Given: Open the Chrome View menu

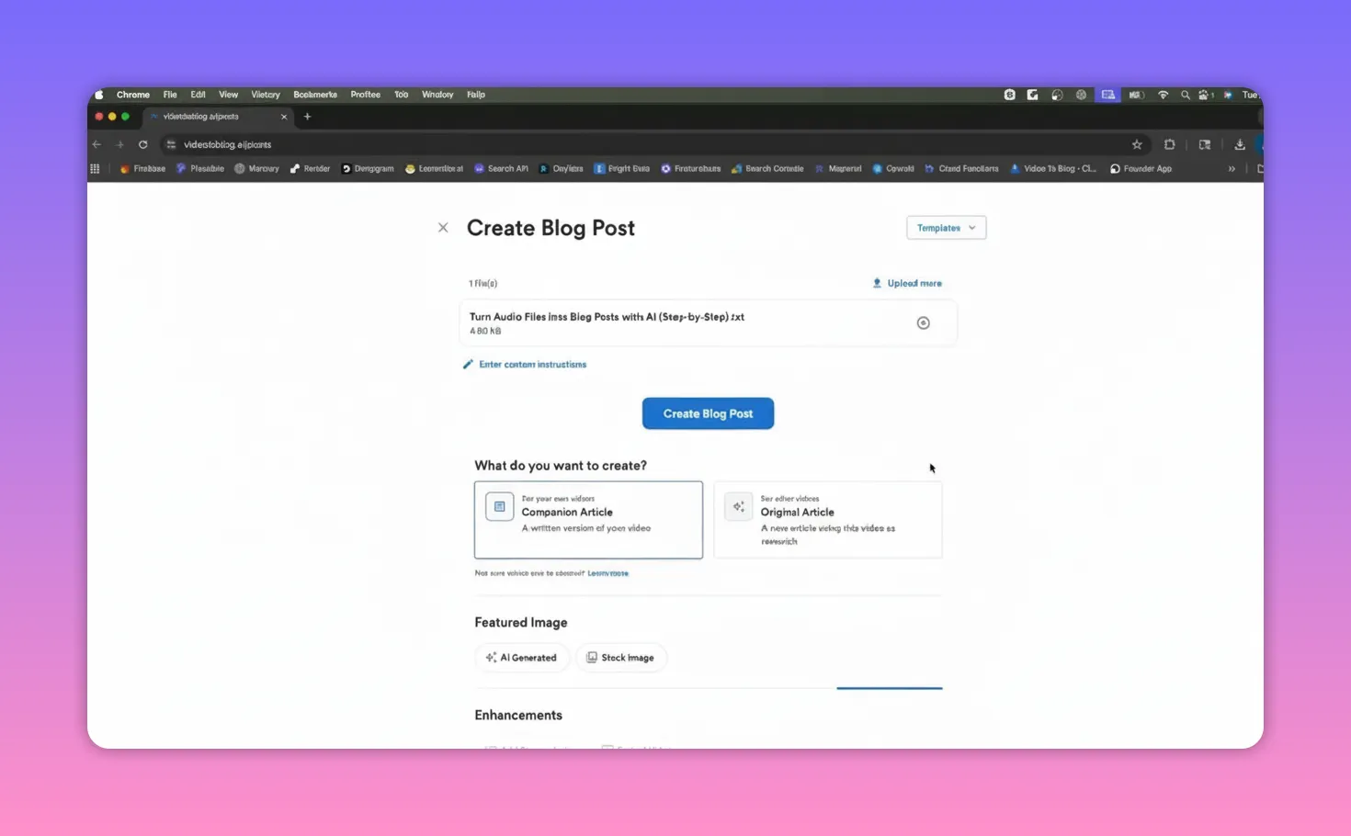Looking at the screenshot, I should tap(228, 94).
